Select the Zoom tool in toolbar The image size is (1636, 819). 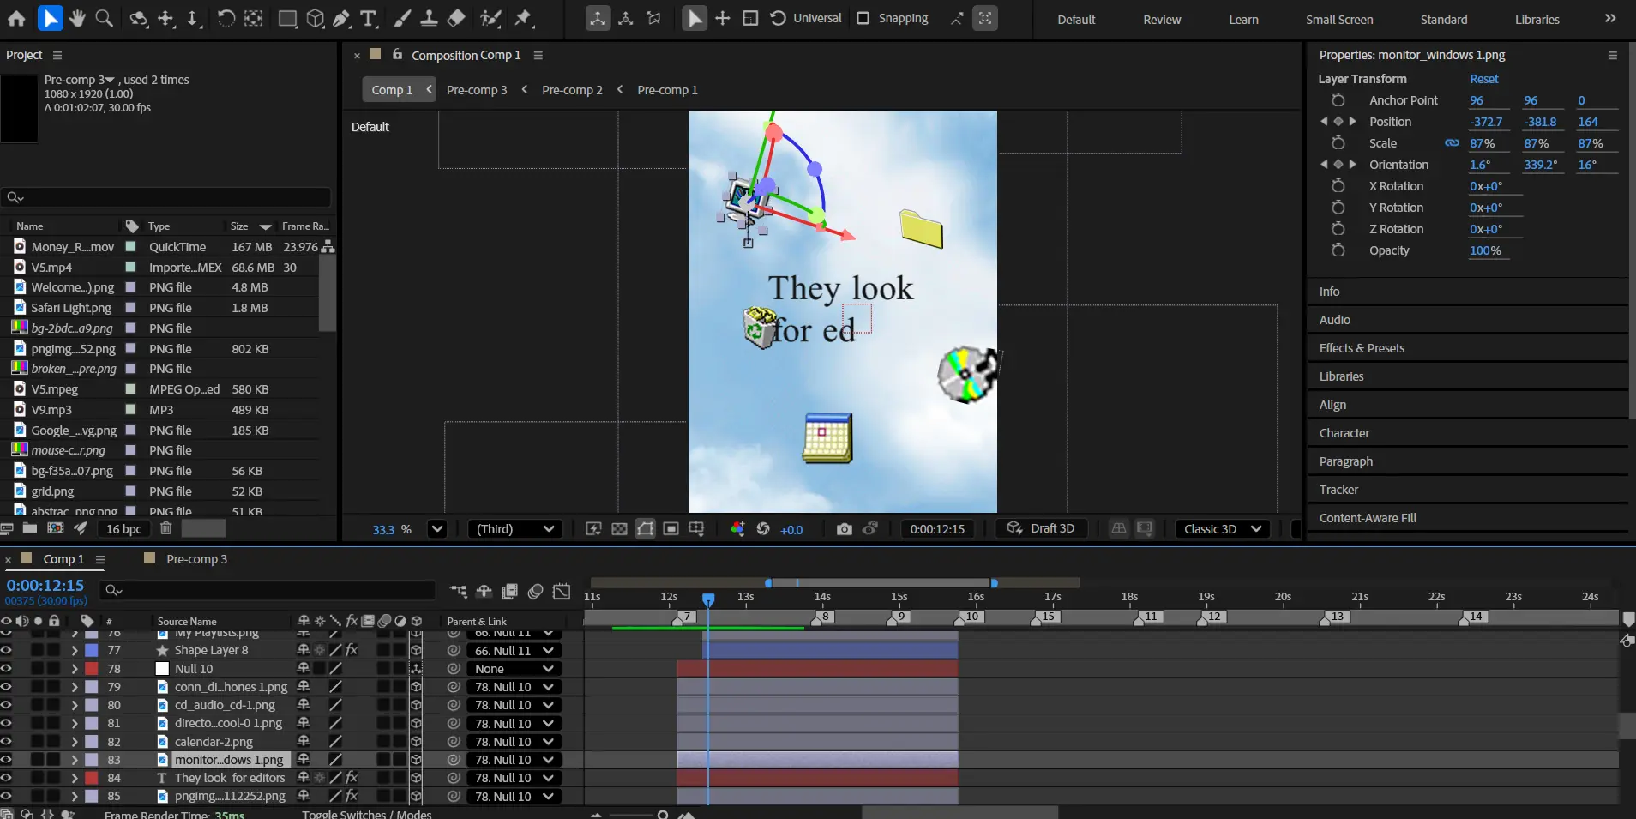coord(104,18)
